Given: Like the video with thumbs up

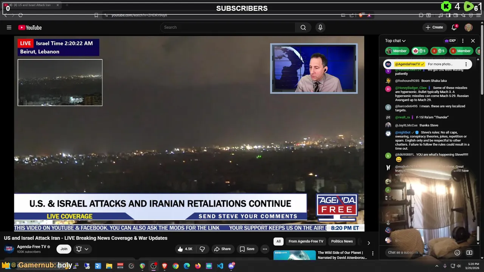Looking at the screenshot, I should 185,249.
